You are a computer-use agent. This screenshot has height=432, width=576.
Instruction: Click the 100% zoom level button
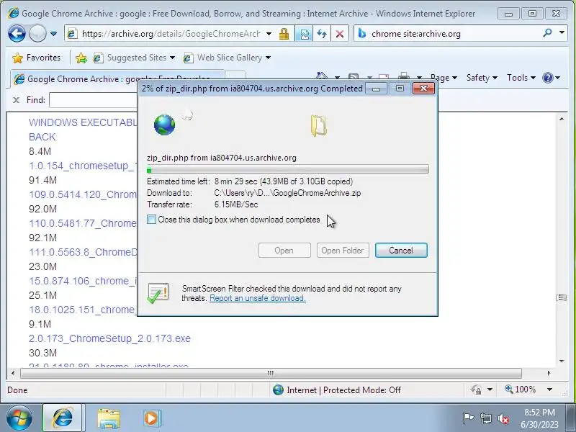click(x=520, y=389)
